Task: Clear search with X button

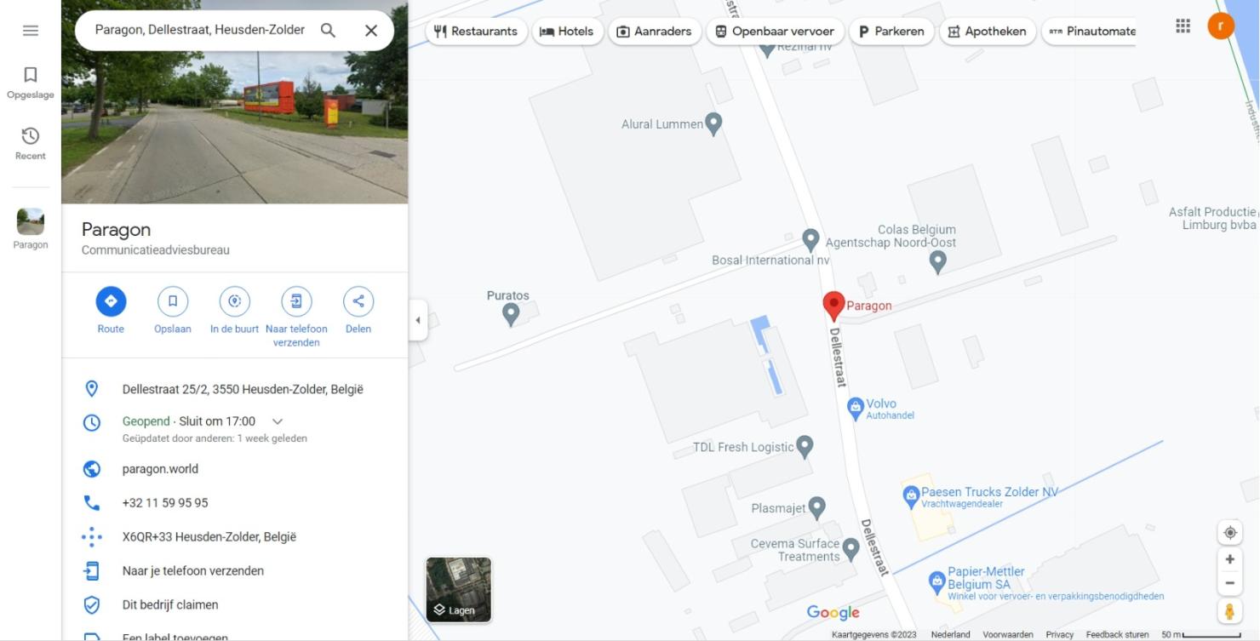Action: pyautogui.click(x=371, y=31)
